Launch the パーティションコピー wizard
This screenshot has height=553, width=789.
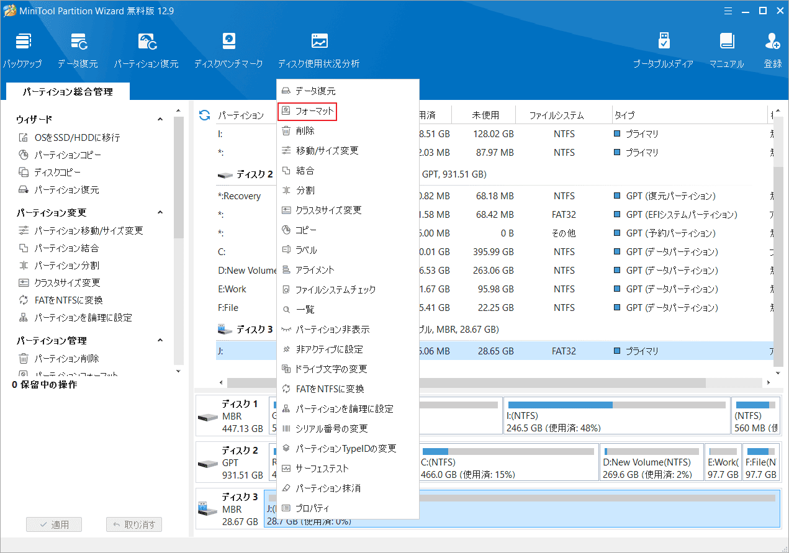click(60, 155)
